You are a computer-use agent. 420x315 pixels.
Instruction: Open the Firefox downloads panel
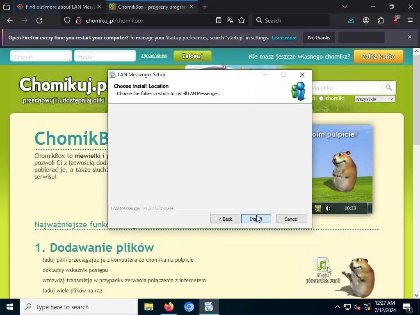coord(351,21)
